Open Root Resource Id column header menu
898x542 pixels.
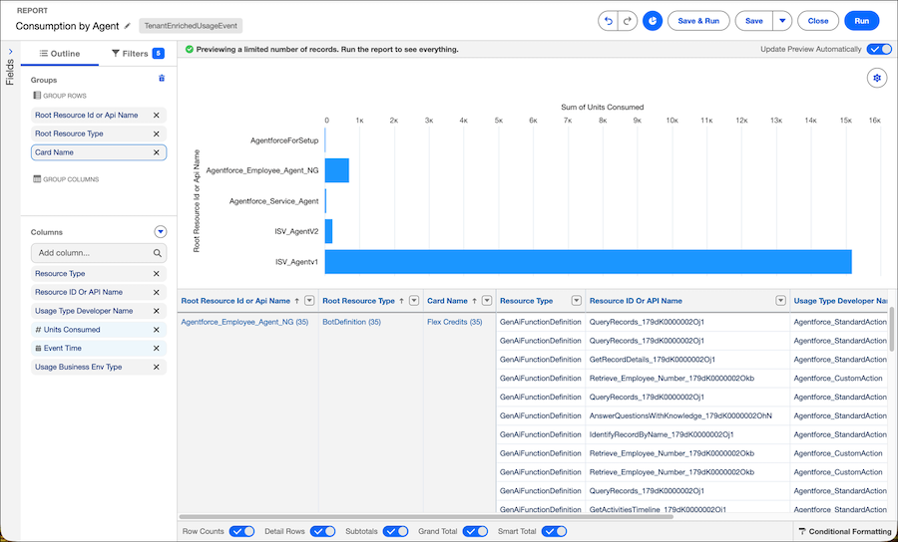coord(309,301)
